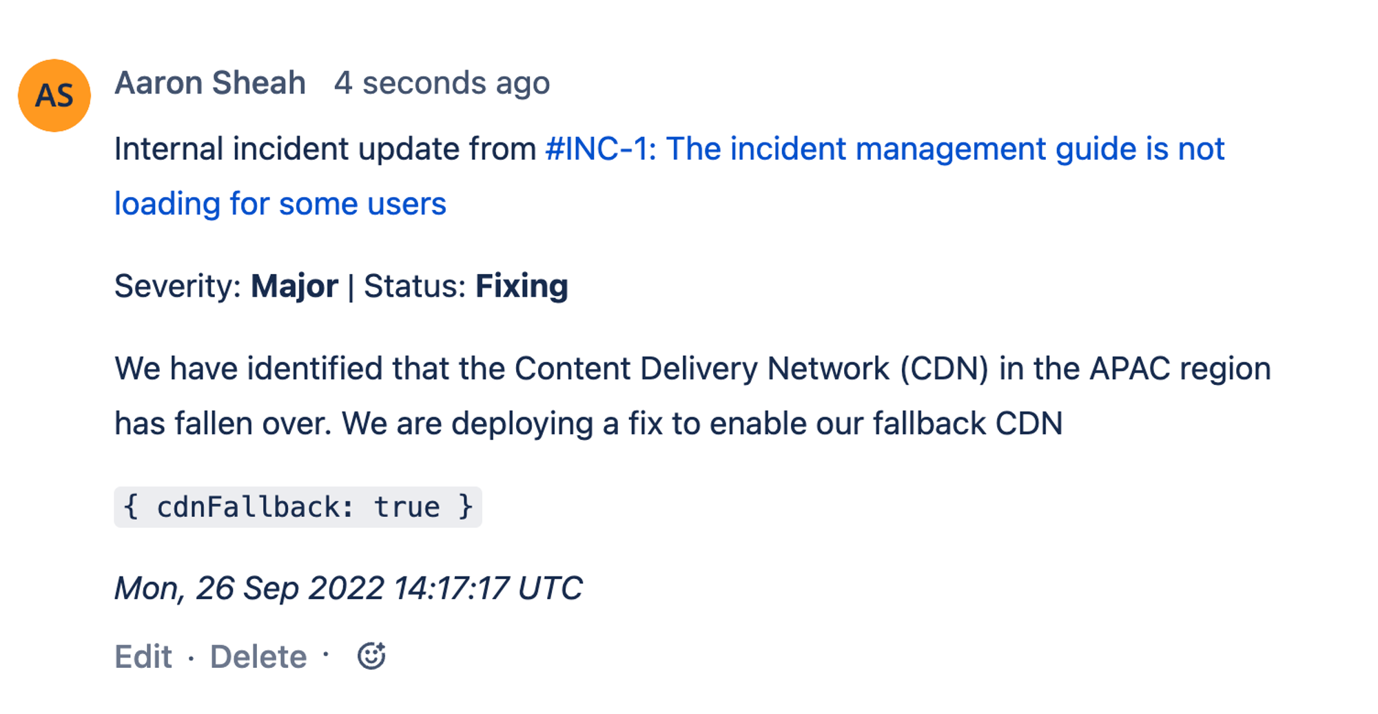Click the word 'Severity:' label
The image size is (1378, 714).
(178, 286)
